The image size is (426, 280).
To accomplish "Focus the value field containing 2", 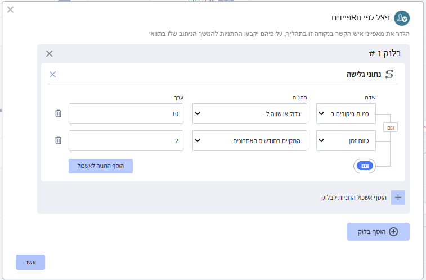I will pos(126,140).
